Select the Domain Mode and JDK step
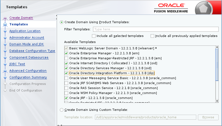Screen dimensions: 222x126 [x=27, y=44]
